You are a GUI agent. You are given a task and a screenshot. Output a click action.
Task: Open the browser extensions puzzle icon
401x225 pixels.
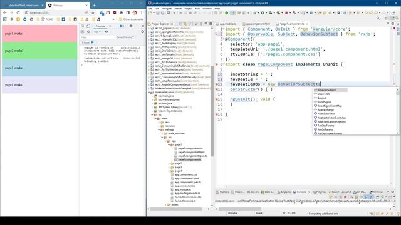pyautogui.click(x=121, y=12)
